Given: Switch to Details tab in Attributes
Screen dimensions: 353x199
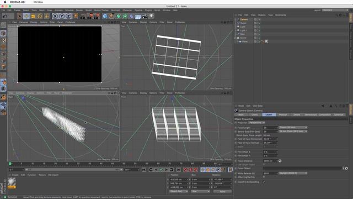Looking at the screenshot, I should pyautogui.click(x=297, y=115).
